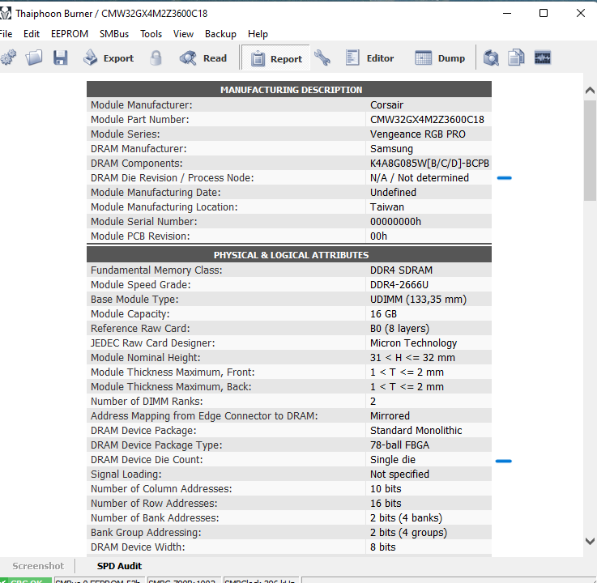
Task: Click the padlock write-protection icon
Action: [x=156, y=58]
